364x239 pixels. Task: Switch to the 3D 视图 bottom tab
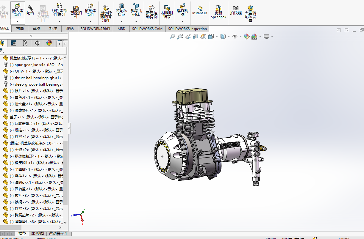[x=38, y=234]
